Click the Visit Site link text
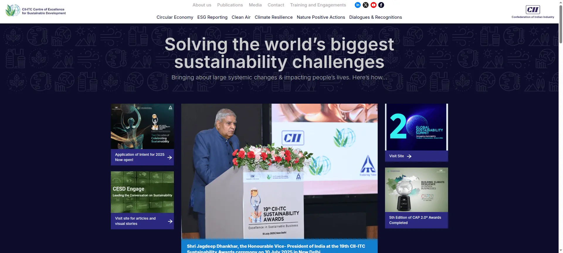 pyautogui.click(x=396, y=156)
